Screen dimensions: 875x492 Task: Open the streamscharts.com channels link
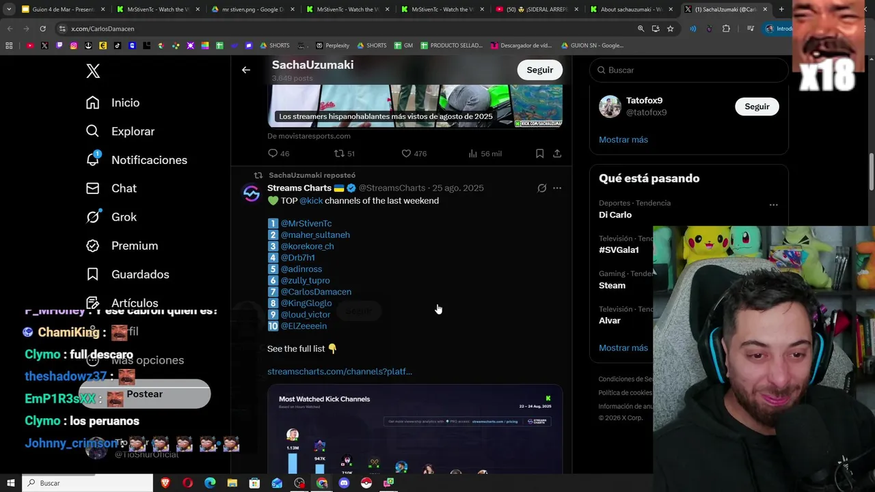(x=340, y=372)
